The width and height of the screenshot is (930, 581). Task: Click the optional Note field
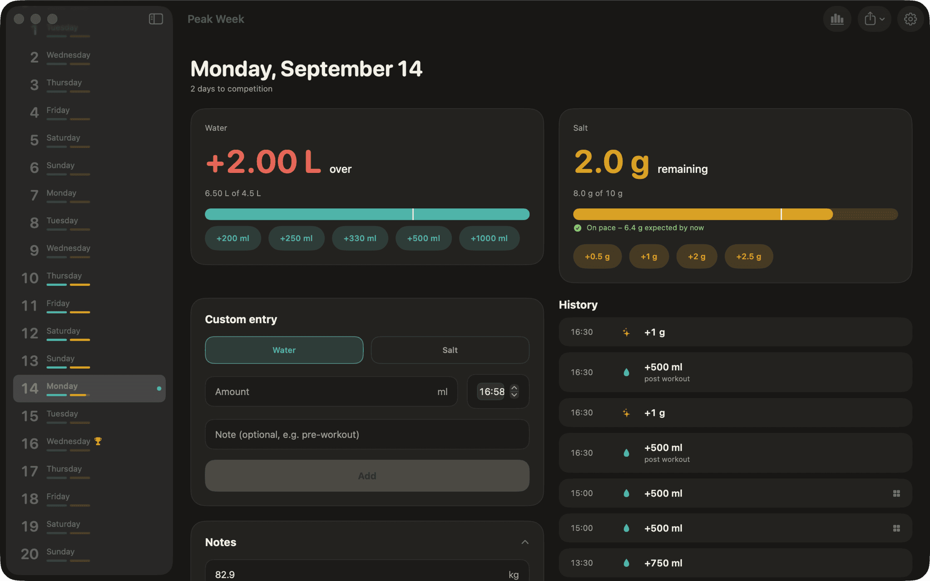tap(367, 434)
